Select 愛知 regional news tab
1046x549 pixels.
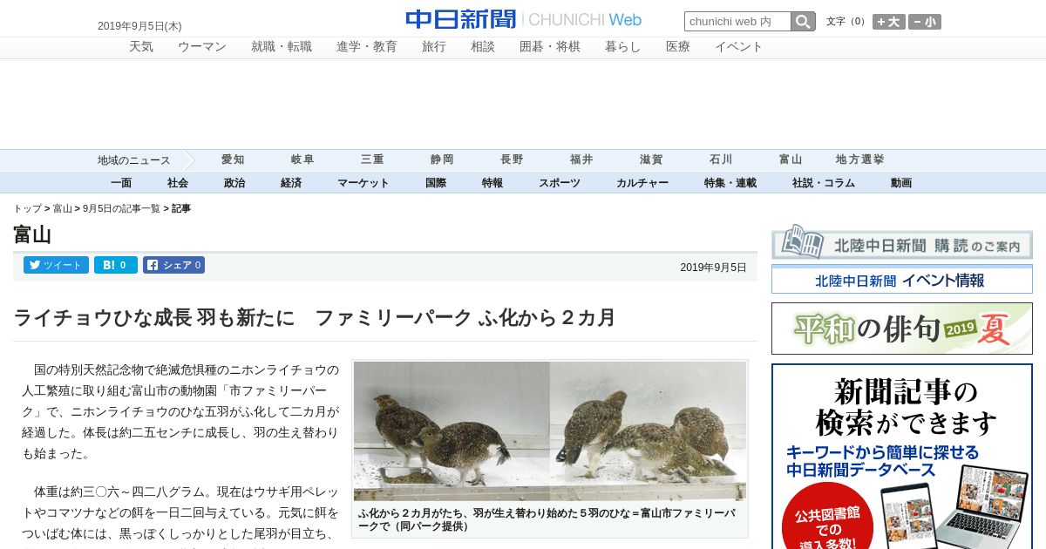point(233,159)
